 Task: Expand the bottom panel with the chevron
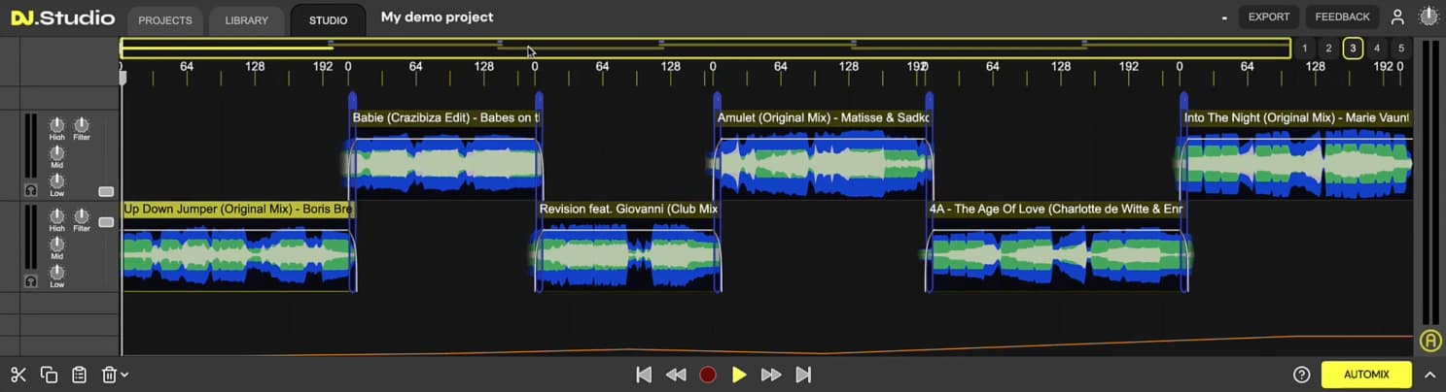pos(1429,375)
